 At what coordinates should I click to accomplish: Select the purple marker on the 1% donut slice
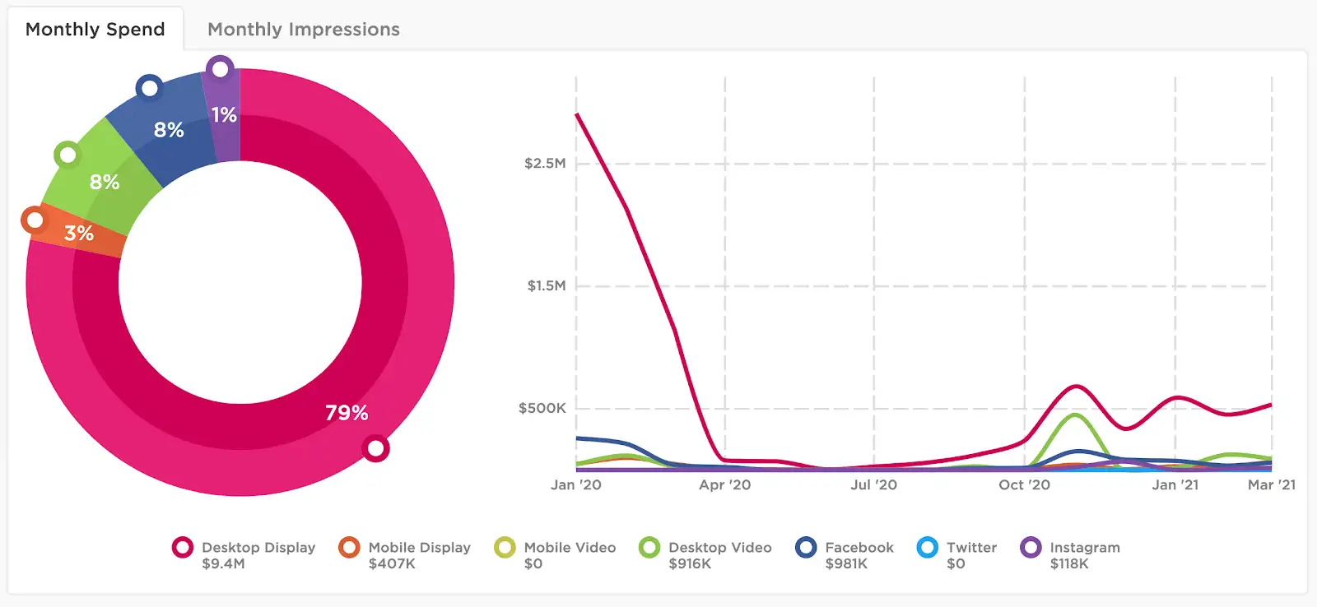tap(220, 69)
